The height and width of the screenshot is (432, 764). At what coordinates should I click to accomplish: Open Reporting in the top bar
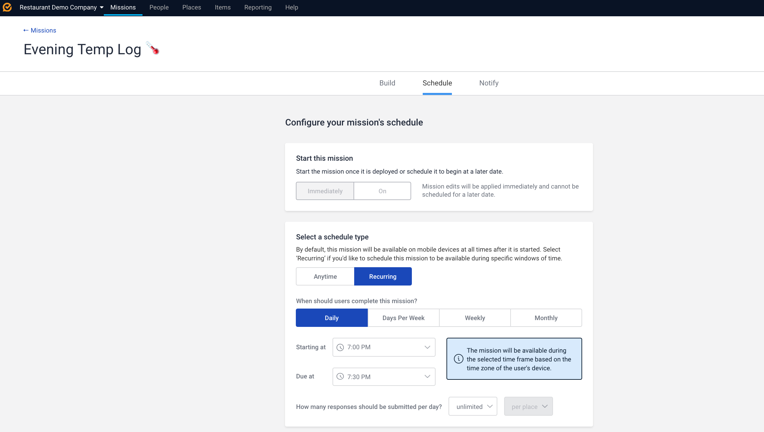258,7
